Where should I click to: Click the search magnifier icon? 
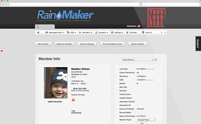click(x=38, y=27)
